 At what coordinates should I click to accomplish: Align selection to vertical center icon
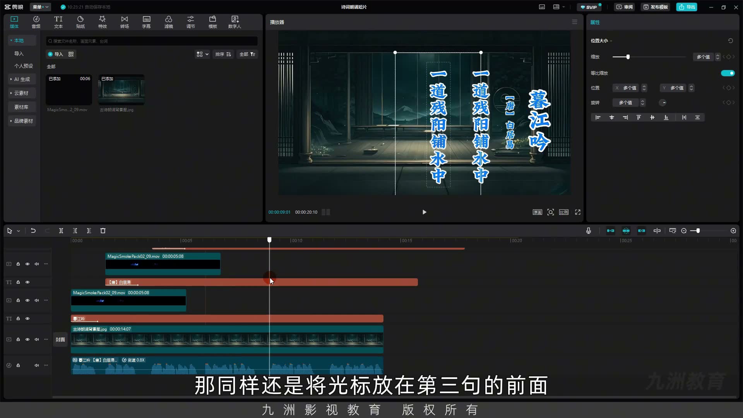[x=652, y=117]
